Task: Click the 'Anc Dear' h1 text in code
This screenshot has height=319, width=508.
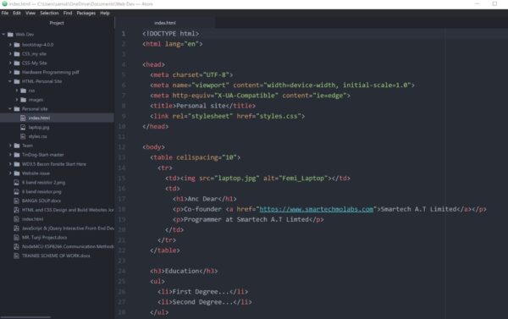Action: [203, 199]
